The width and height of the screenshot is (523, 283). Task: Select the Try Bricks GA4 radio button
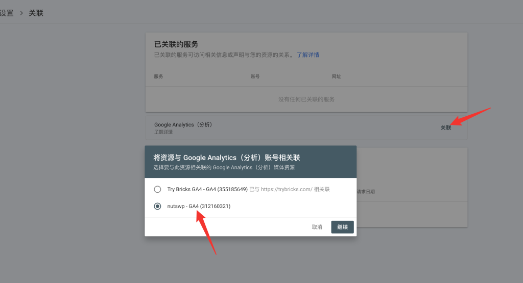point(157,190)
